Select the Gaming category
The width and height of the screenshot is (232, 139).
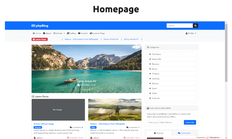point(171,78)
